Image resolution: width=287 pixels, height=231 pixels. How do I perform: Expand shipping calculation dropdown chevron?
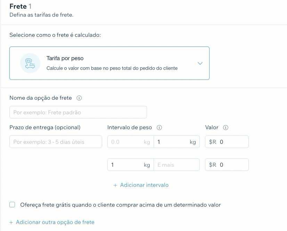coord(200,63)
